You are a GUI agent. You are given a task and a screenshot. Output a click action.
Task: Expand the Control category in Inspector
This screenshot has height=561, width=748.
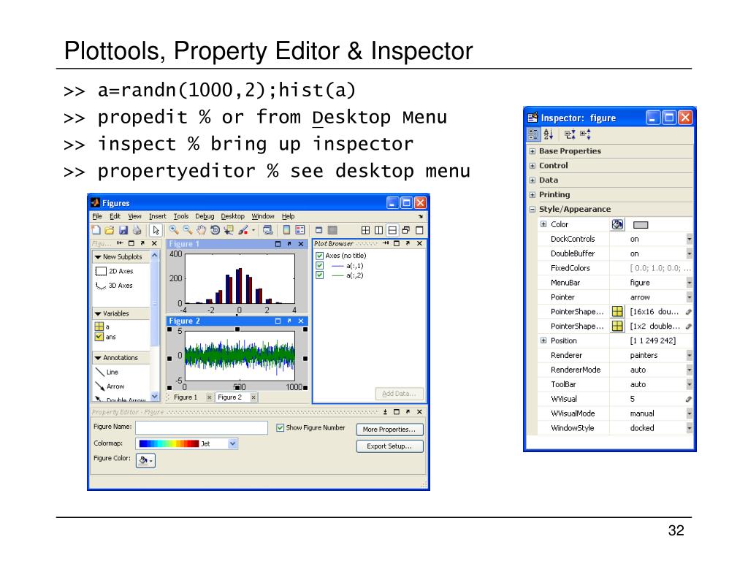click(533, 166)
